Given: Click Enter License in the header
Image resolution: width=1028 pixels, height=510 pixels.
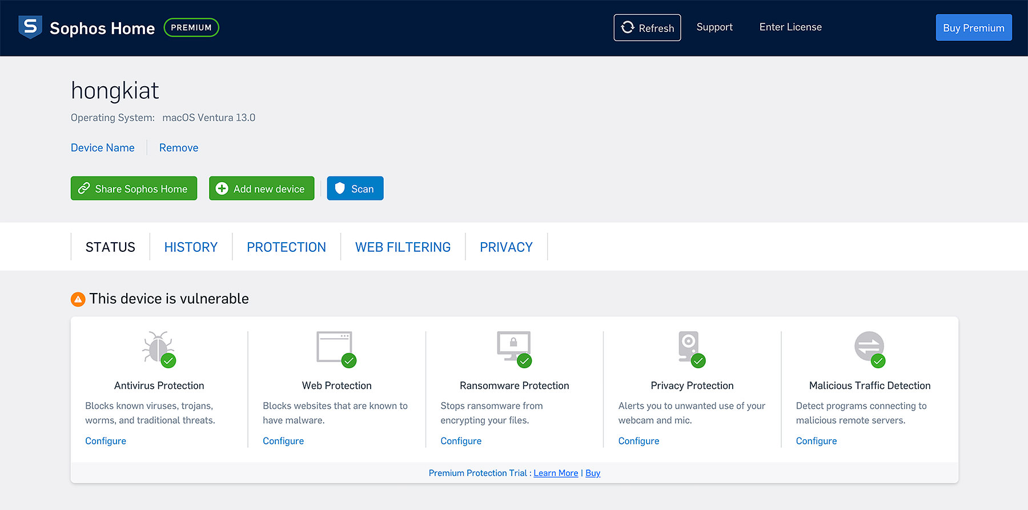Looking at the screenshot, I should [790, 27].
